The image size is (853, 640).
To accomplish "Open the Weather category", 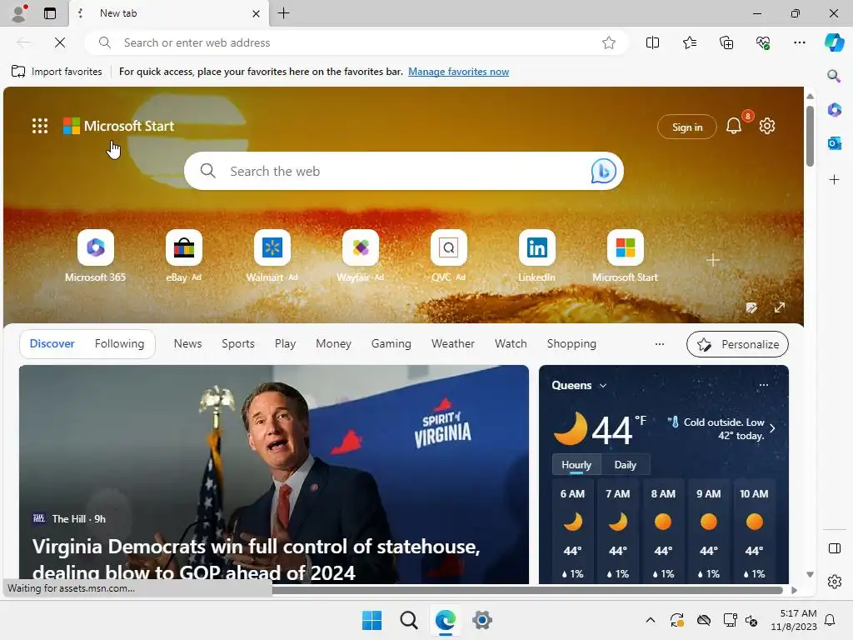I will point(453,344).
